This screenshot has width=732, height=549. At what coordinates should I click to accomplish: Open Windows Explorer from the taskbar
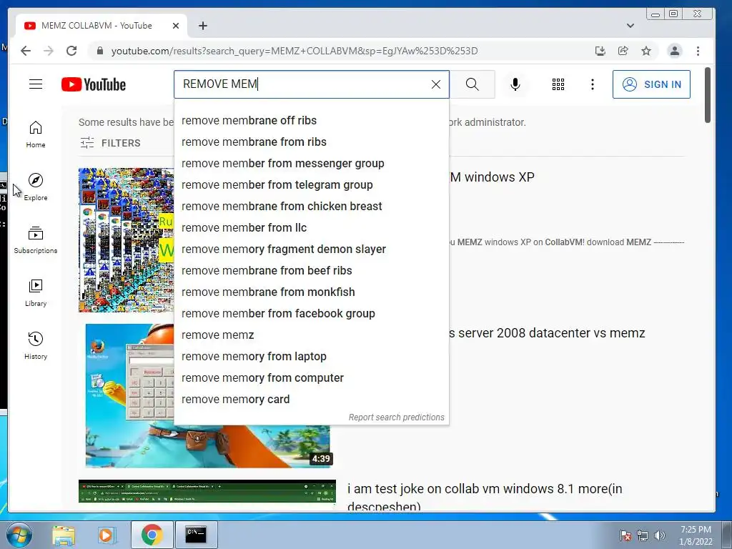coord(64,535)
